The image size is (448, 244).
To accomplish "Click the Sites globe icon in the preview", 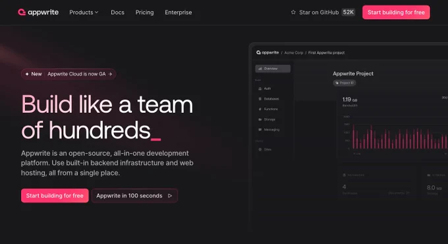I will coord(260,150).
